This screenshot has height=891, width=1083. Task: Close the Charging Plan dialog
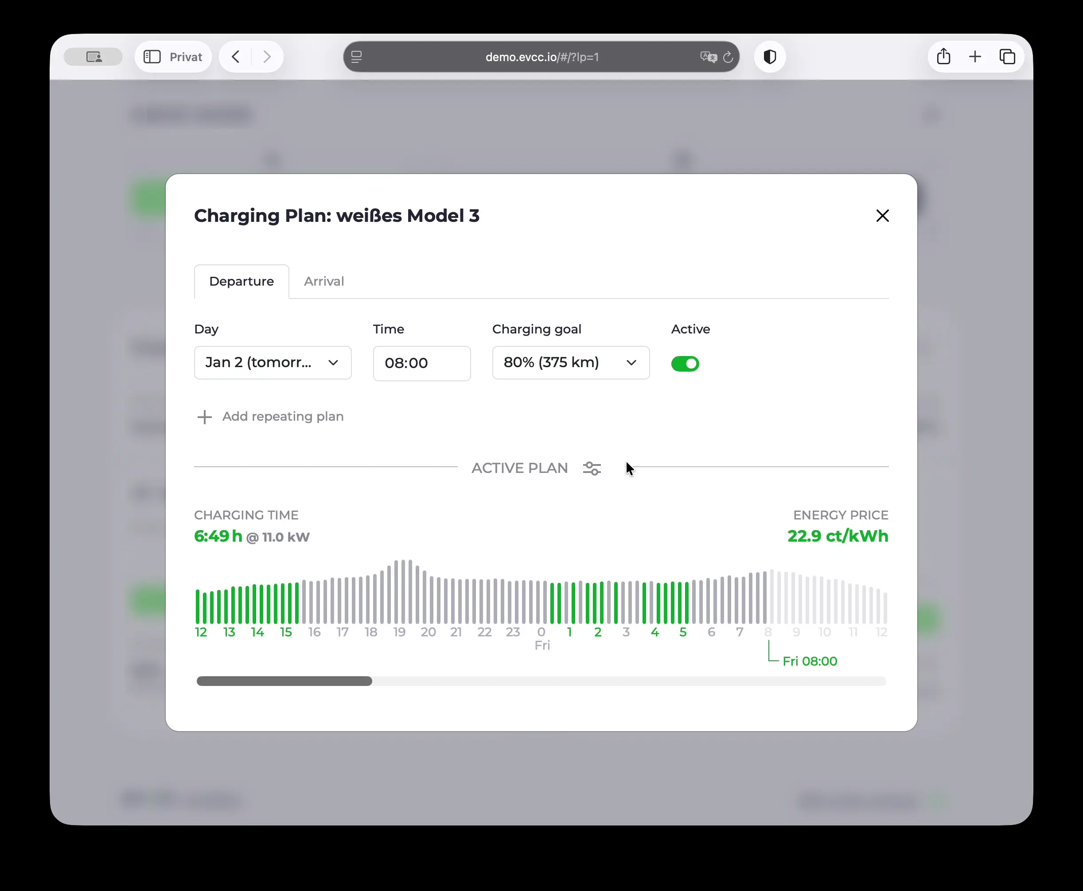[x=882, y=216]
